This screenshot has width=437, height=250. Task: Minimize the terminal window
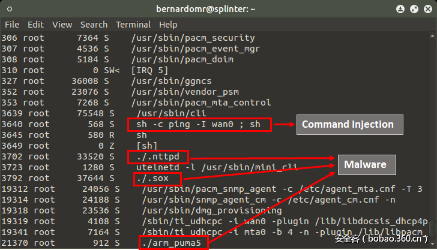click(x=400, y=9)
